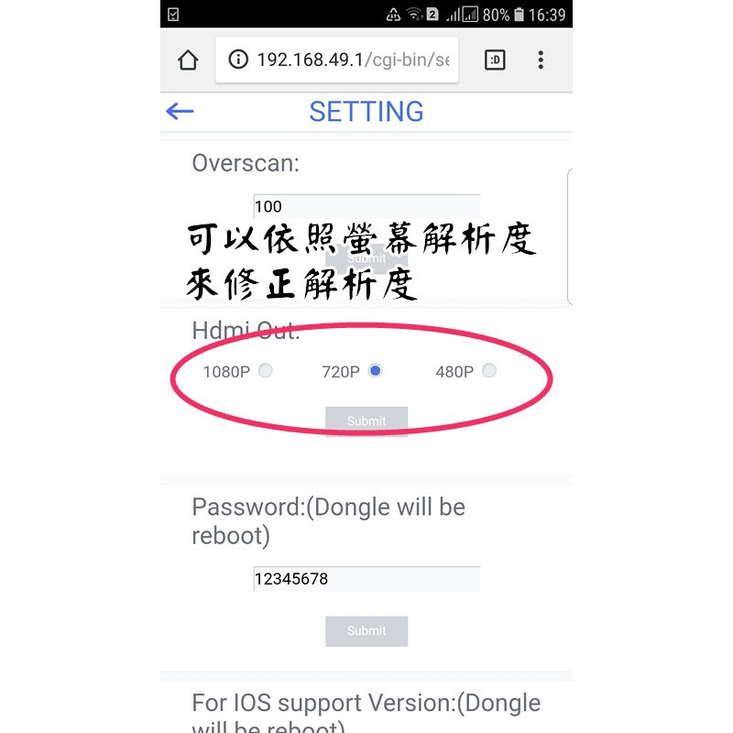This screenshot has height=733, width=733.
Task: Click the Password input field
Action: 366,579
